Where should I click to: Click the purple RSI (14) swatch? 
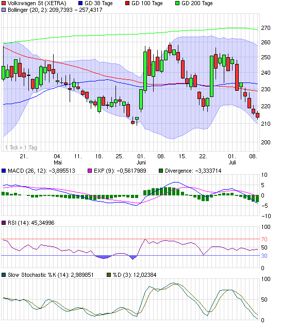(4, 223)
